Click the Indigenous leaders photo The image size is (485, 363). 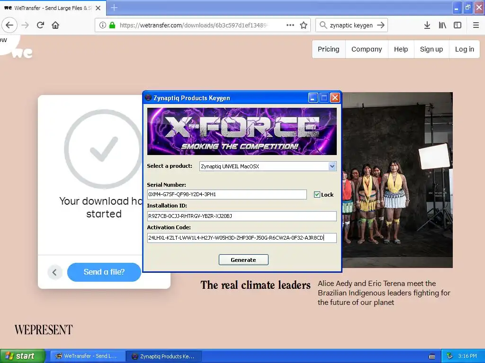click(397, 180)
